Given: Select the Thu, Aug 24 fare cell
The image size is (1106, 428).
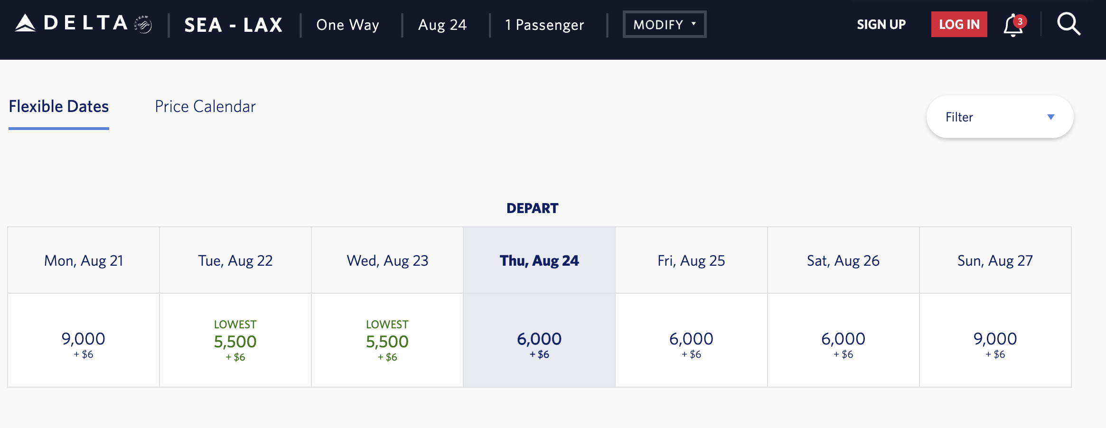Looking at the screenshot, I should pyautogui.click(x=539, y=340).
